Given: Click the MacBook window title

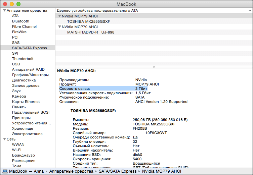Looking at the screenshot, I should [x=126, y=4].
